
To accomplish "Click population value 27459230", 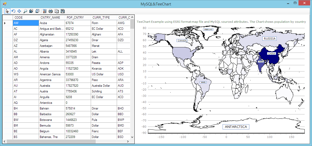I will pos(78,40).
